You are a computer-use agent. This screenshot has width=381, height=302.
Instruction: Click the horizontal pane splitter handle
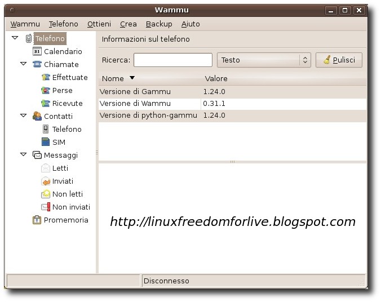point(232,162)
